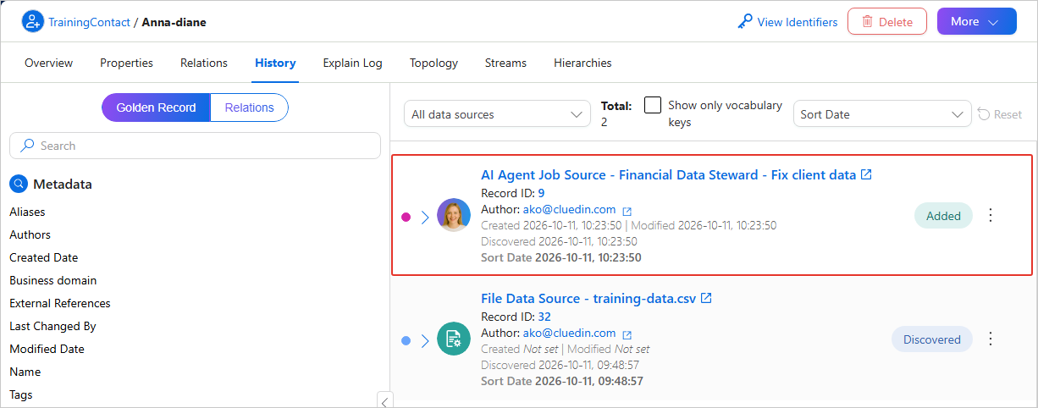Expand the File Data Source record chevron
Image resolution: width=1038 pixels, height=408 pixels.
(425, 340)
